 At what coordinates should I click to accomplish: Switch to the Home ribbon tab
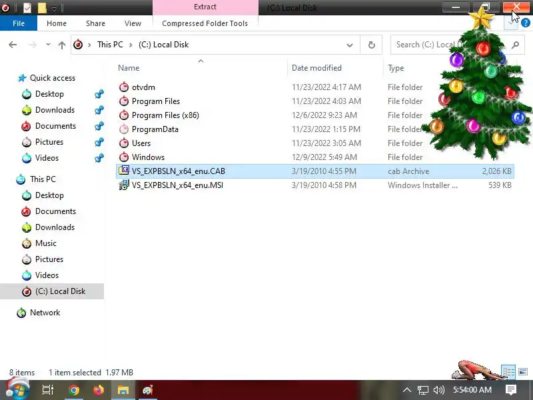[57, 23]
